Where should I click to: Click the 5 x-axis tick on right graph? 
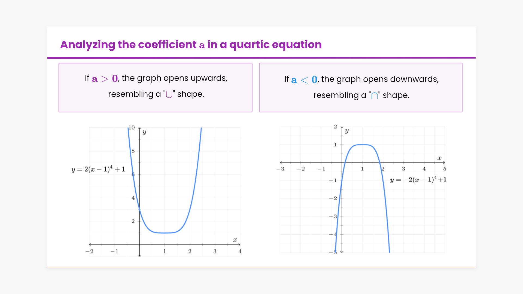coord(445,169)
